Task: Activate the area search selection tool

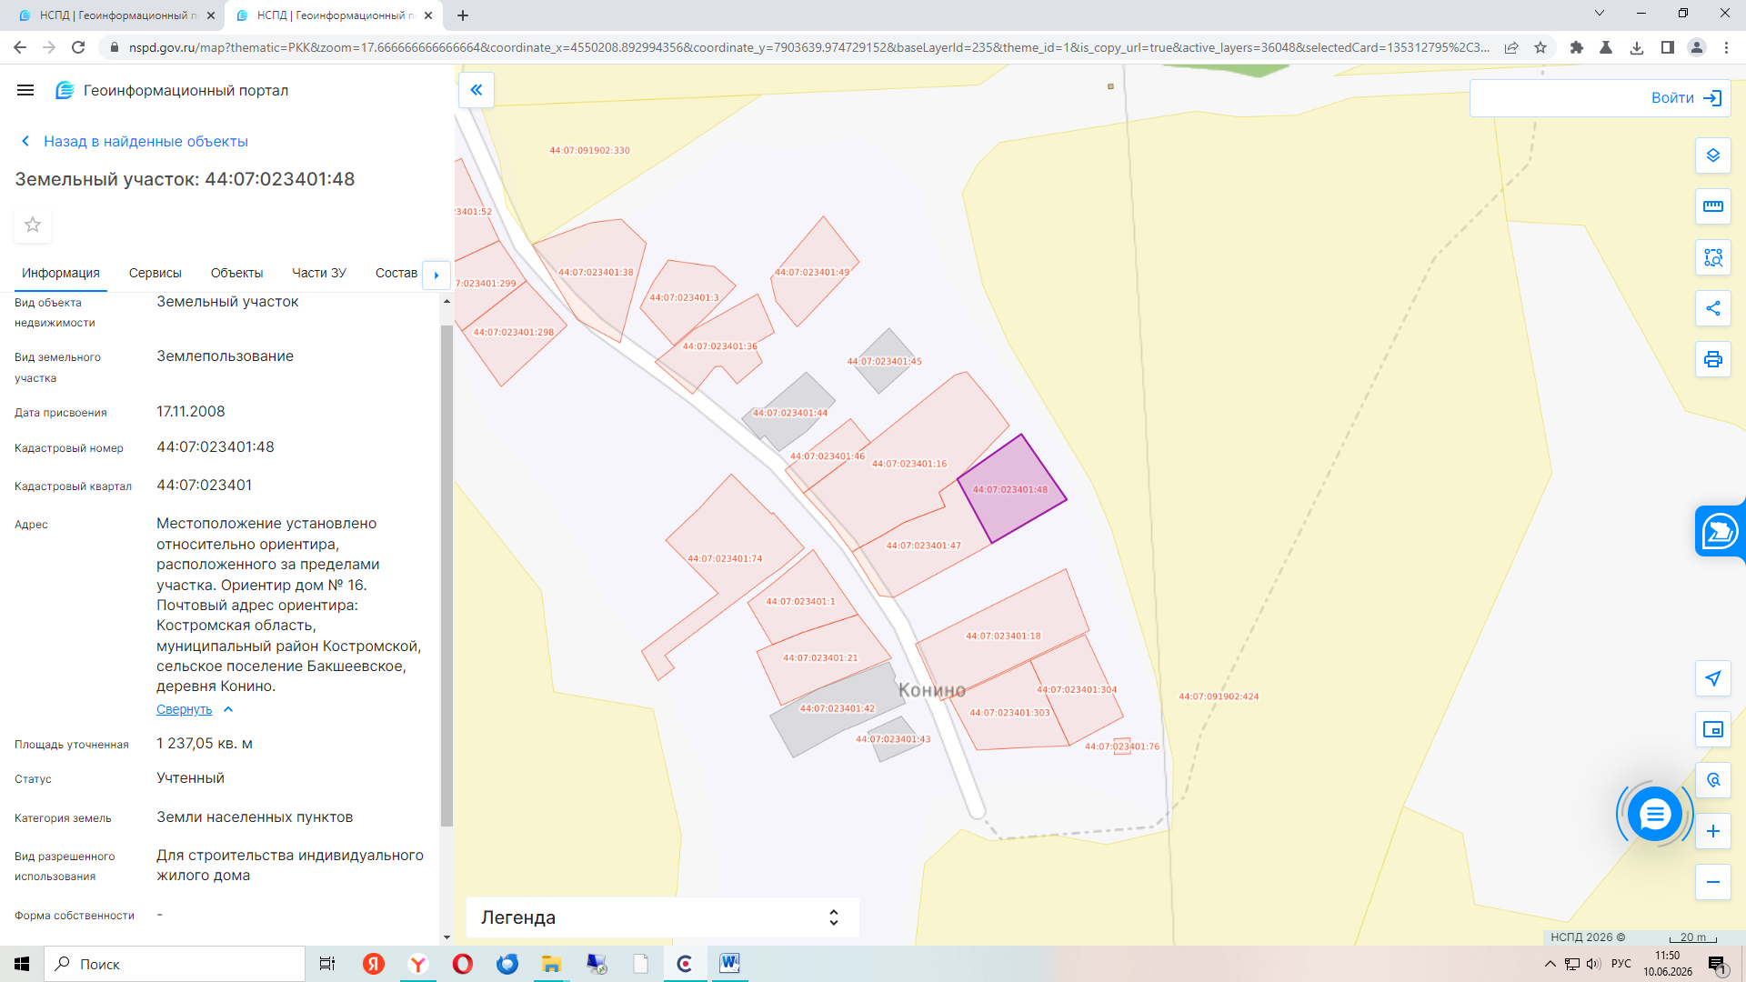Action: [x=1713, y=257]
